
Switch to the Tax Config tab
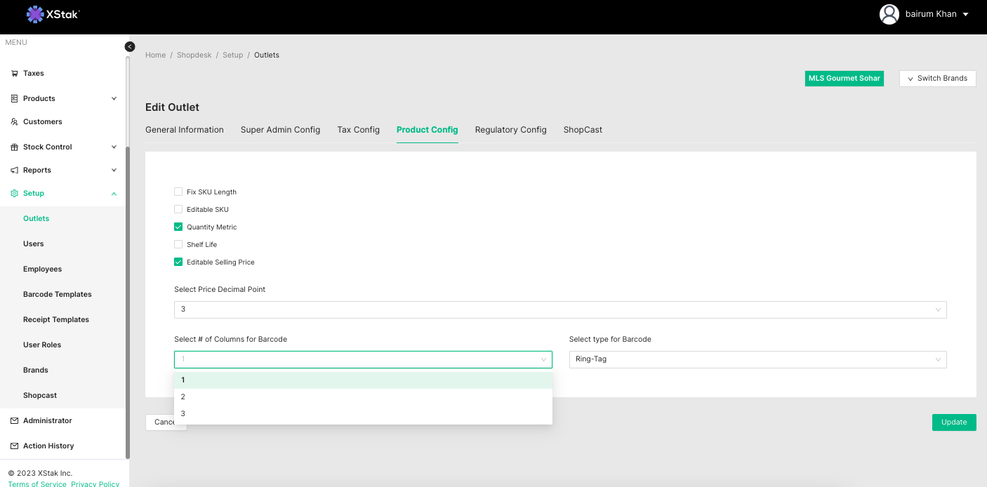pos(358,130)
